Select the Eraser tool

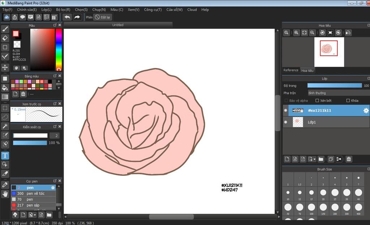[x=5, y=38]
